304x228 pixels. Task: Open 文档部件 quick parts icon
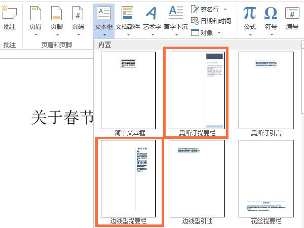(128, 13)
